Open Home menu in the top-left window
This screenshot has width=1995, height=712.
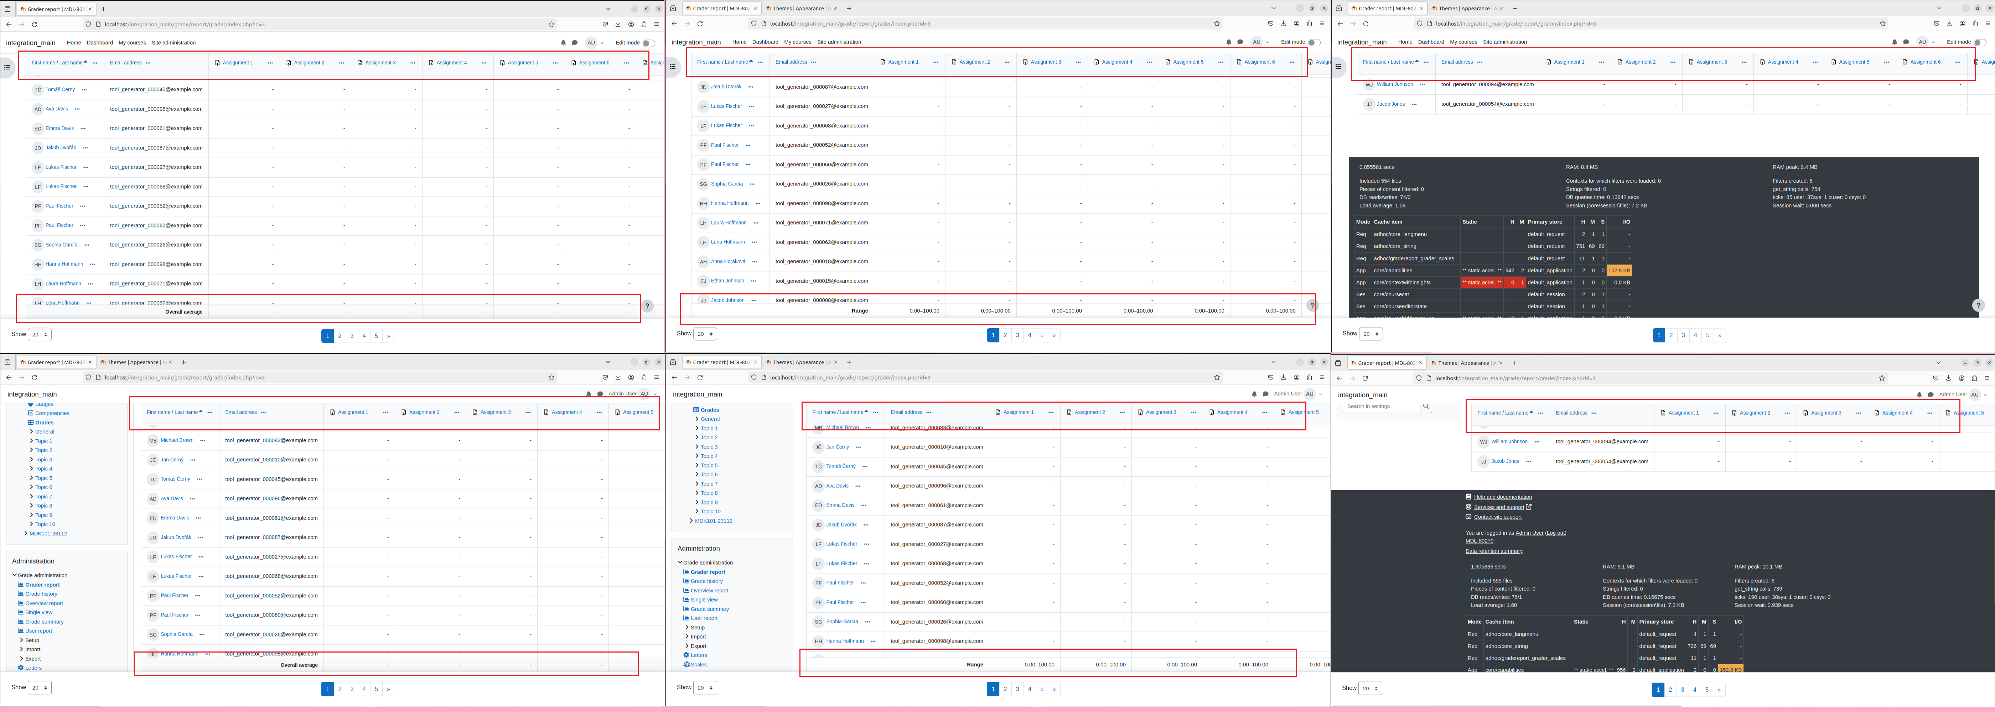(x=74, y=43)
